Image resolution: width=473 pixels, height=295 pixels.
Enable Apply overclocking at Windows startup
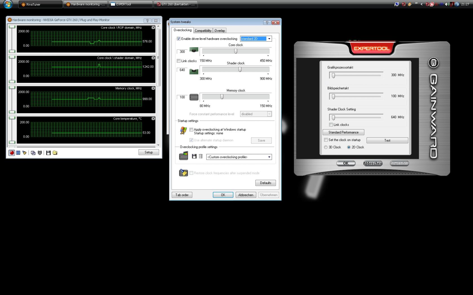coord(191,130)
